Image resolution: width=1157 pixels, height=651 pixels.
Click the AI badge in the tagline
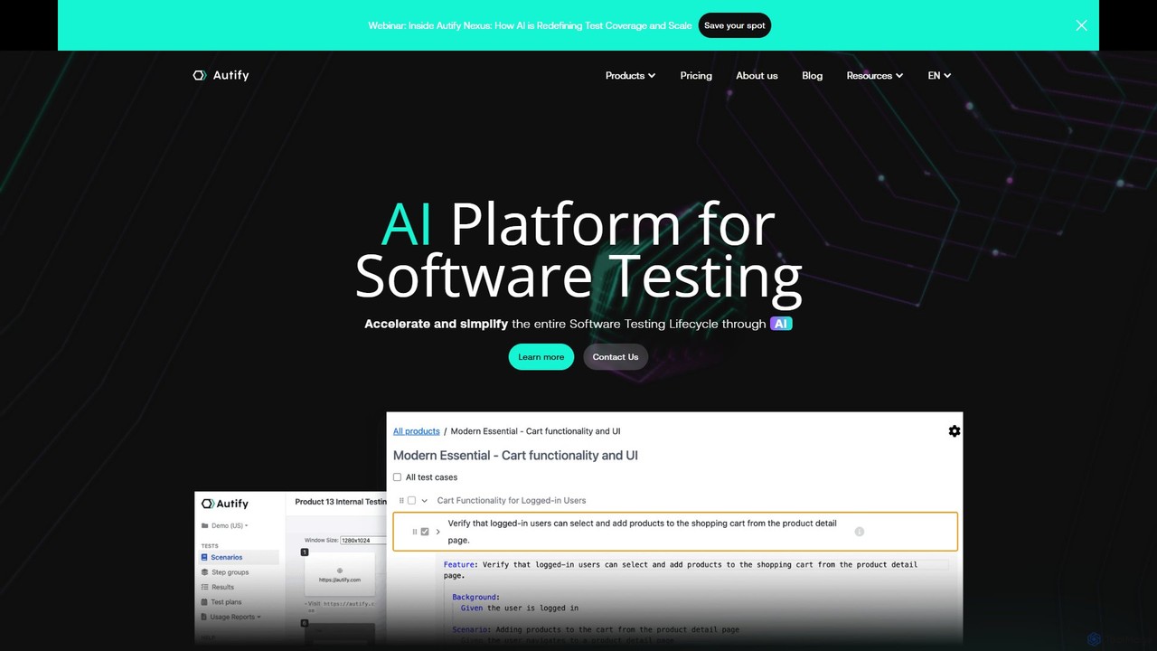[x=781, y=324]
